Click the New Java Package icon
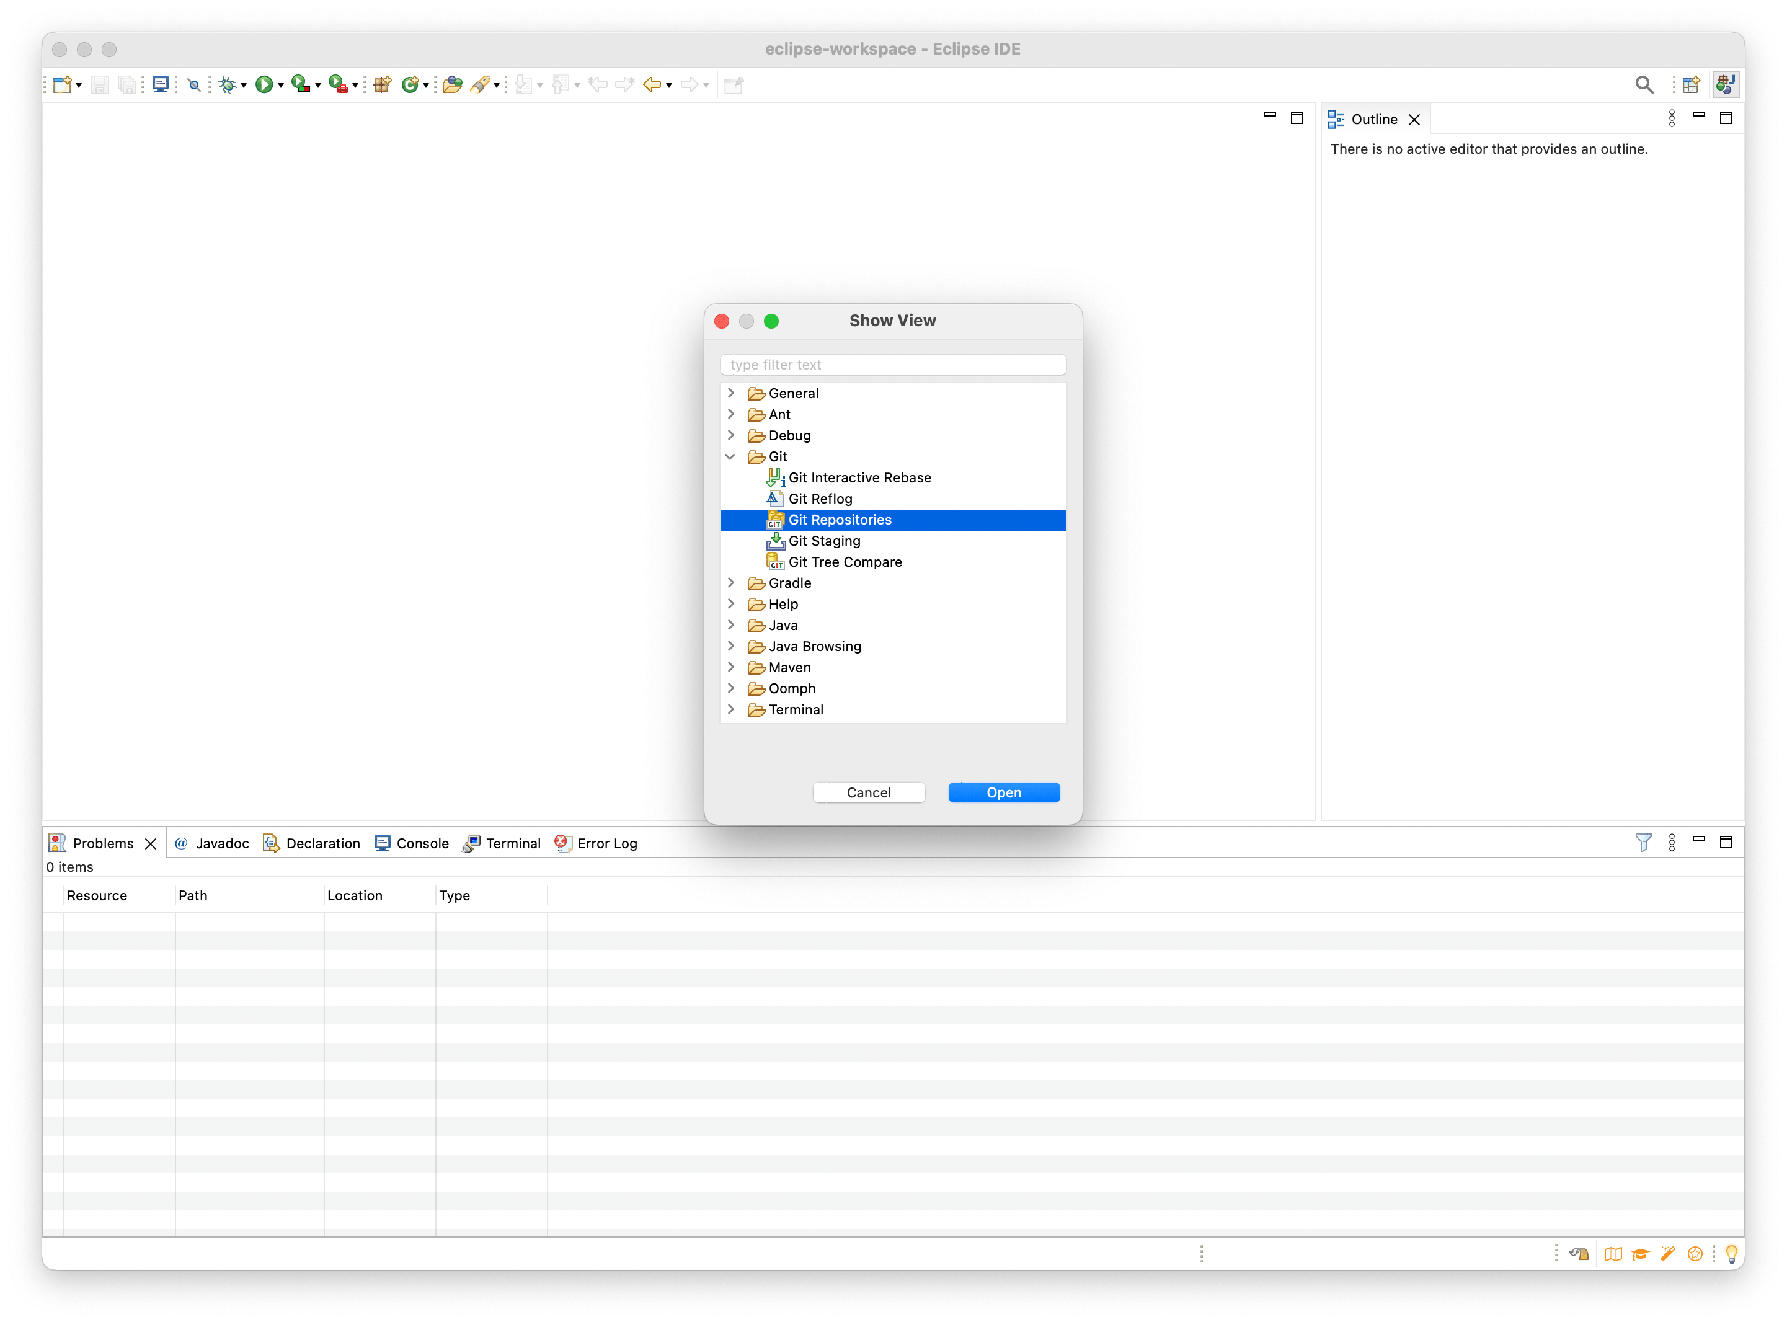The width and height of the screenshot is (1787, 1322). [x=383, y=84]
